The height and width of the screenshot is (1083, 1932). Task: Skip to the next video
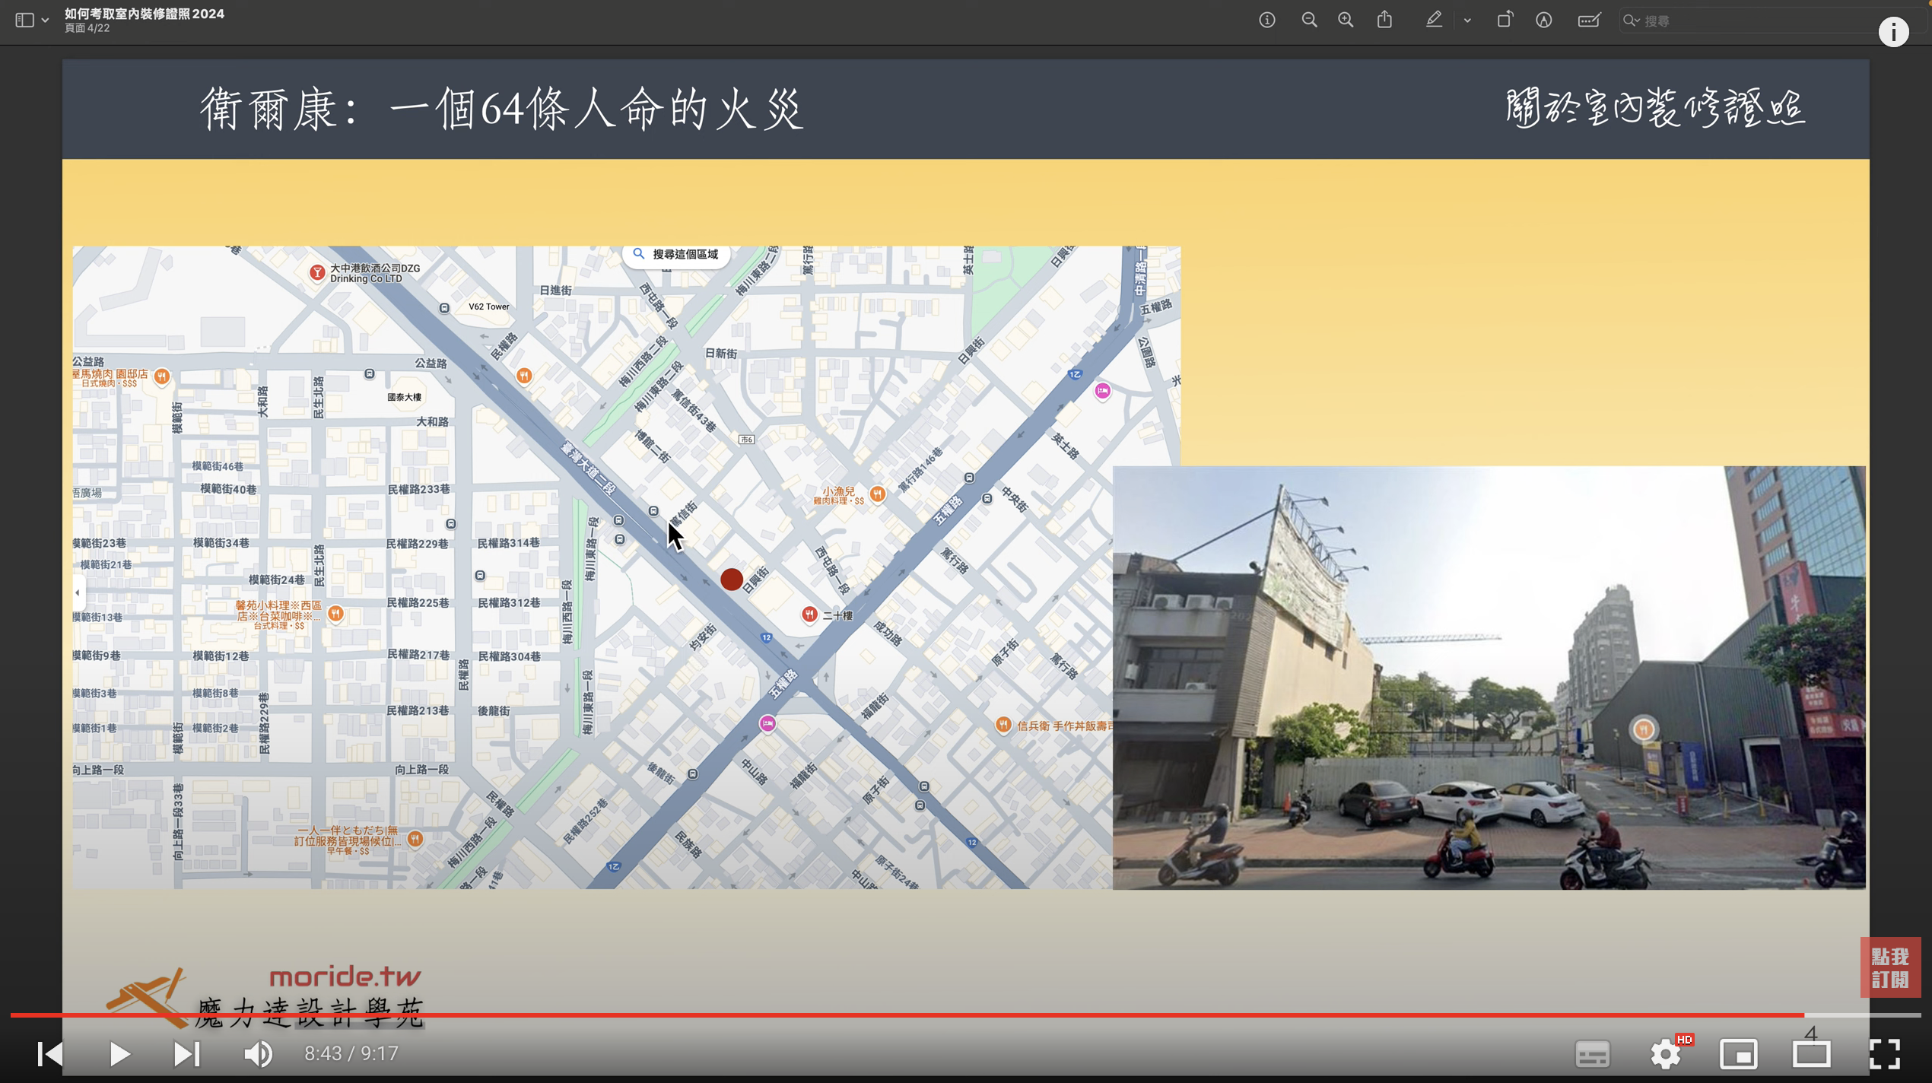pyautogui.click(x=186, y=1053)
